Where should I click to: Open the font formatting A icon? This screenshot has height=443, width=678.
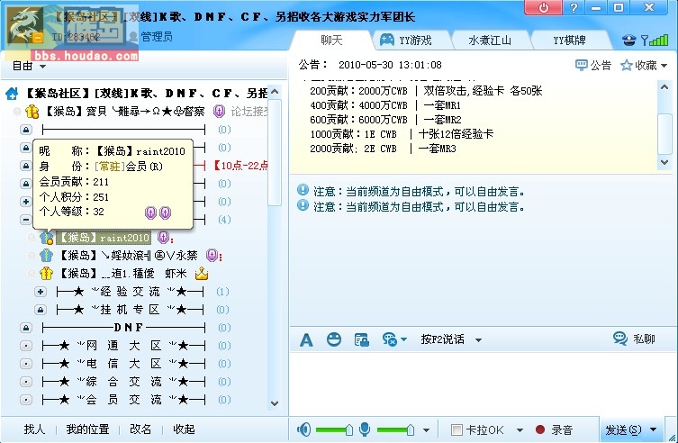306,340
